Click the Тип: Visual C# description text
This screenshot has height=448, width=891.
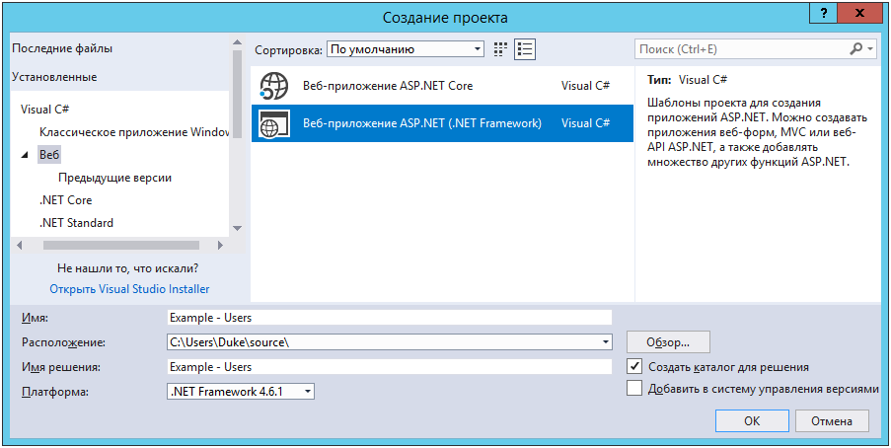(687, 80)
